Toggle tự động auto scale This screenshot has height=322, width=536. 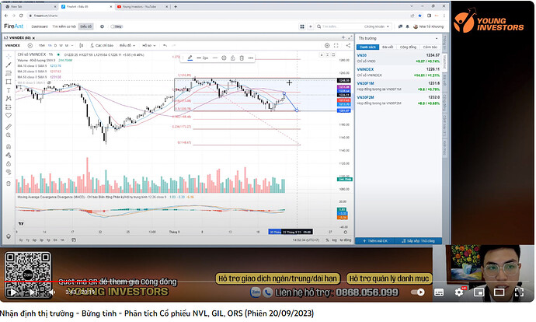pos(345,240)
